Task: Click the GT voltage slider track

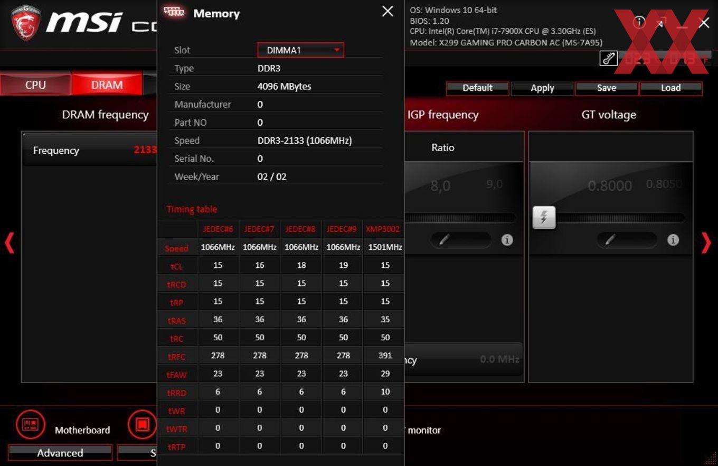Action: point(620,218)
